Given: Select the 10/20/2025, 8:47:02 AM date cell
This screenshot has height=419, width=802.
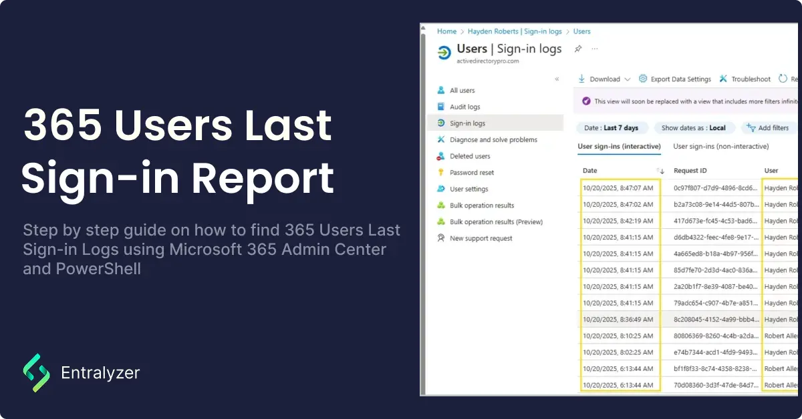Looking at the screenshot, I should pos(618,204).
